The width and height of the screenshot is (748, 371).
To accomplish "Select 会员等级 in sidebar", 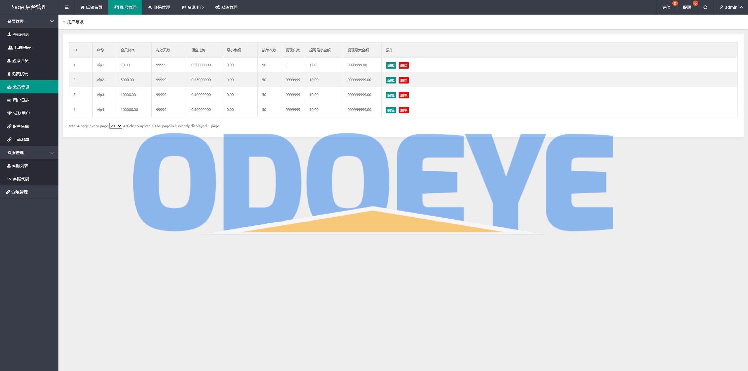I will pos(29,87).
